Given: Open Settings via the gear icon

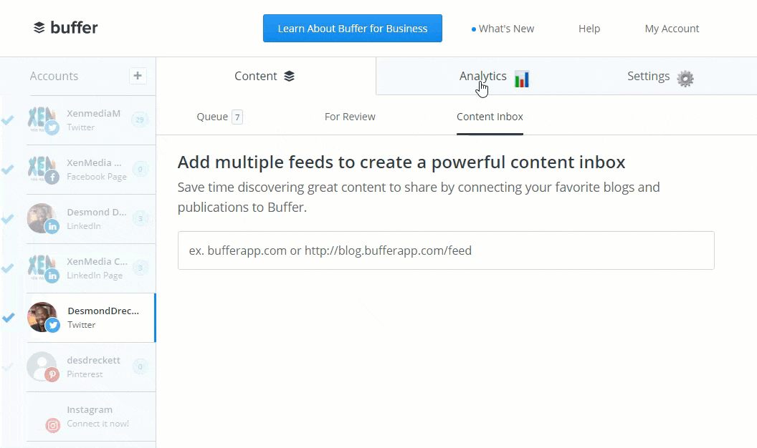Looking at the screenshot, I should coord(685,79).
